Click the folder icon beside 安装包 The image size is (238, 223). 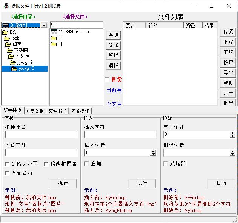(11, 57)
